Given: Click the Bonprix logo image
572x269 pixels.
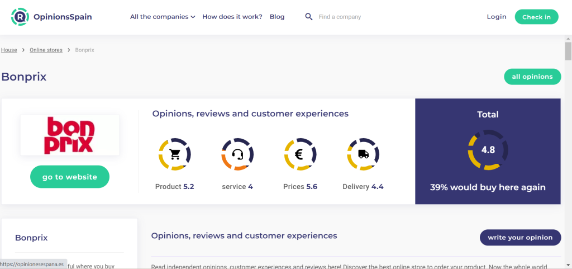Looking at the screenshot, I should 70,135.
